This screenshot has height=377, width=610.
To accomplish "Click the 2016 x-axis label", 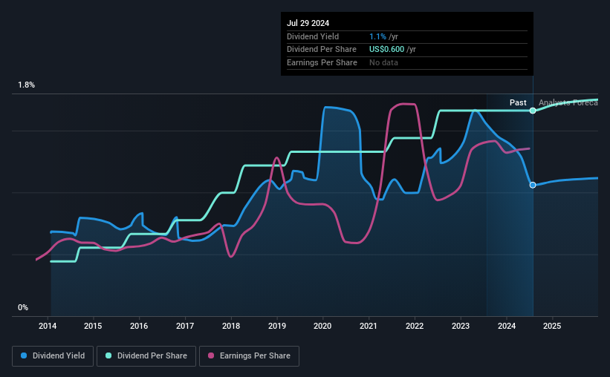I will pos(139,326).
